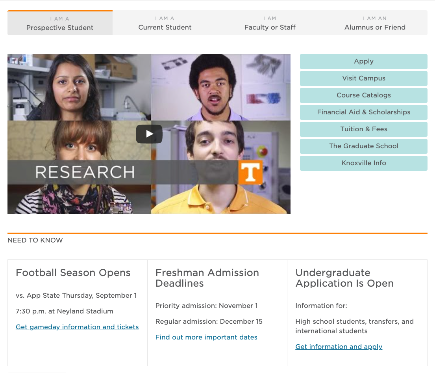Click the 7:30 p.m. at Neyland Stadium text

[64, 311]
